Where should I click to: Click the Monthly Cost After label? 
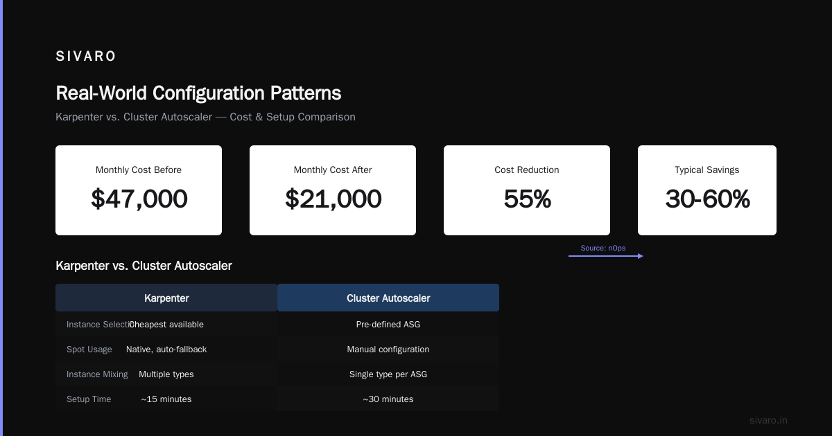point(333,170)
